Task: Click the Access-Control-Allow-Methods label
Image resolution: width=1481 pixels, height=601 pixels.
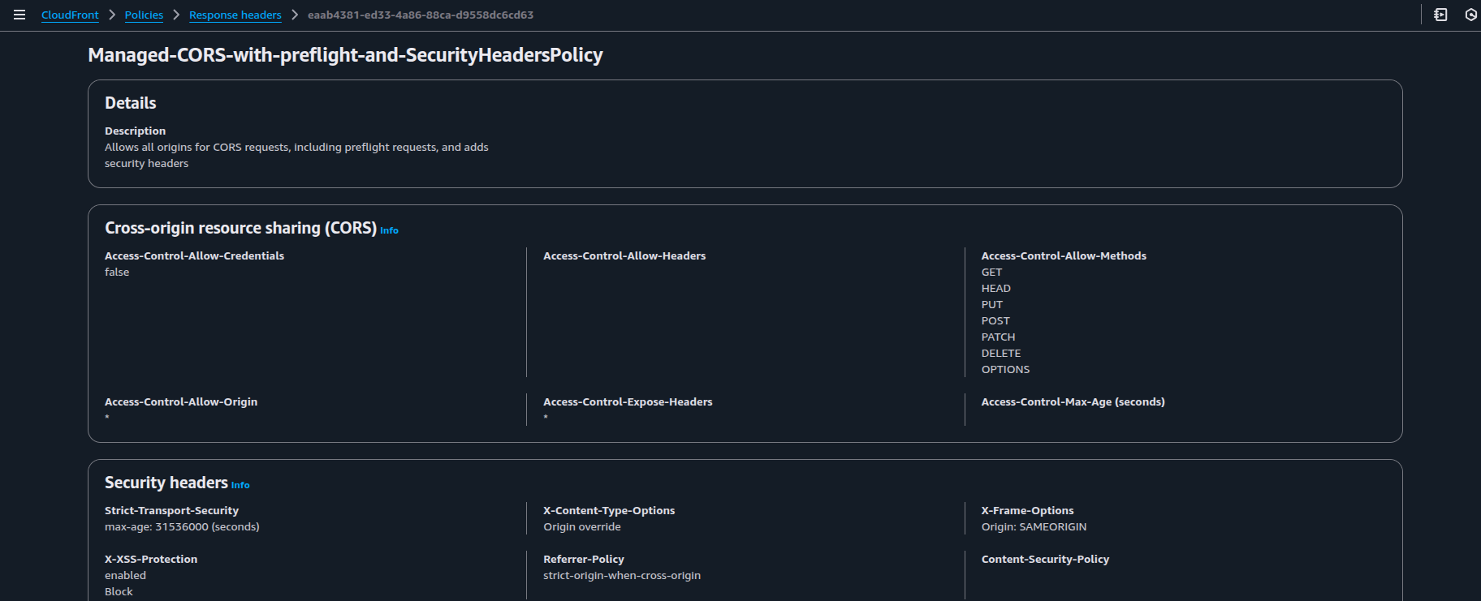Action: 1064,255
